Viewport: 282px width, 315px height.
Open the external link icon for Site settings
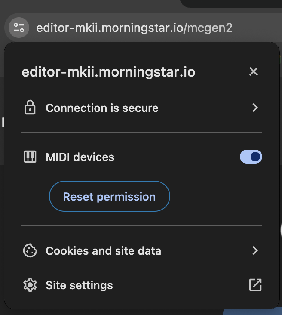tap(255, 285)
